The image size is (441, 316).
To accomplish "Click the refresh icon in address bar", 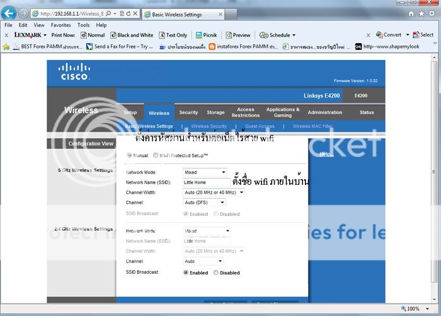I will 127,13.
